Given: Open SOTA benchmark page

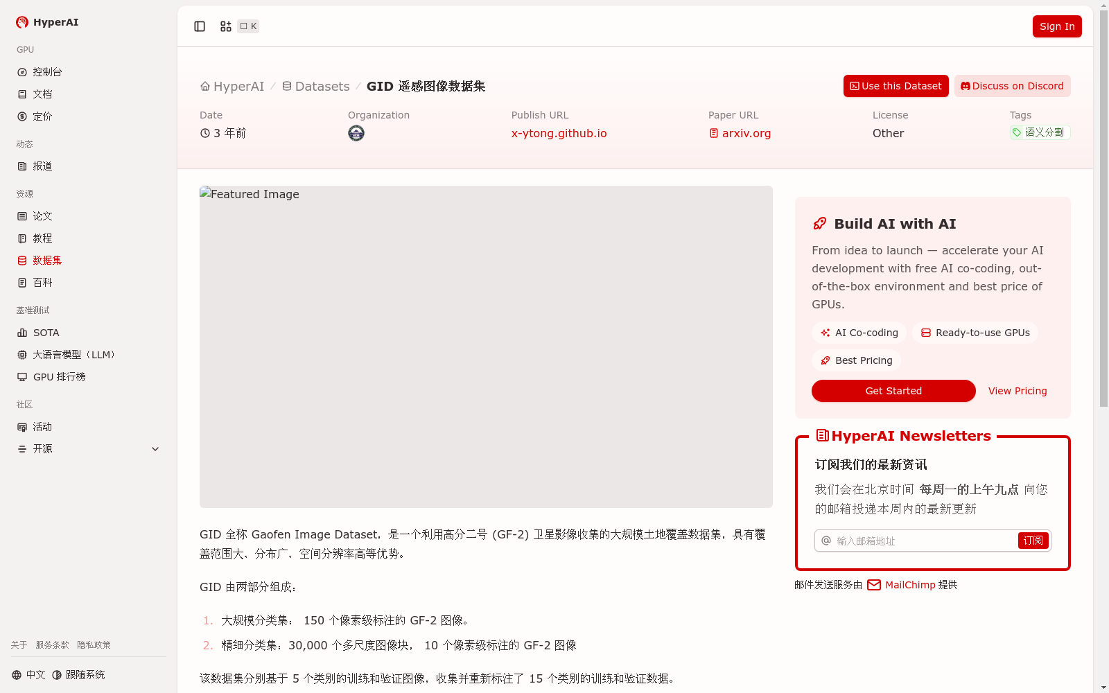Looking at the screenshot, I should (x=89, y=333).
